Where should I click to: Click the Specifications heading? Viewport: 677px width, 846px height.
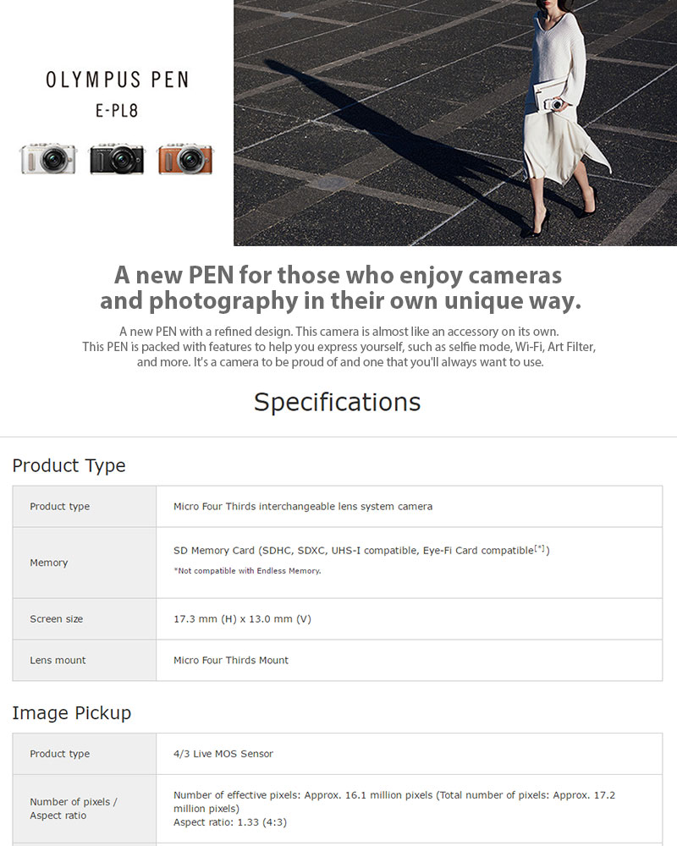click(338, 402)
